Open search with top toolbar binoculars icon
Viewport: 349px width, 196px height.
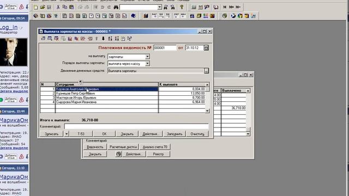point(116,7)
